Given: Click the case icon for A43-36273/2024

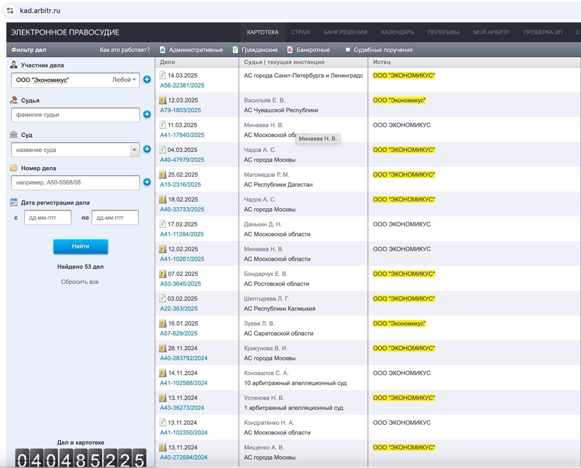Looking at the screenshot, I should [163, 398].
